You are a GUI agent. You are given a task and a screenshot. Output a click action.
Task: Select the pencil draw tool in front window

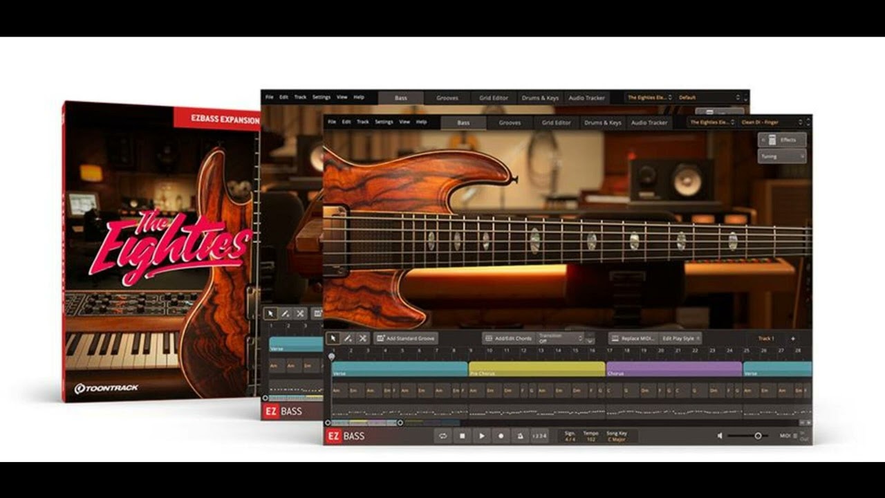348,338
